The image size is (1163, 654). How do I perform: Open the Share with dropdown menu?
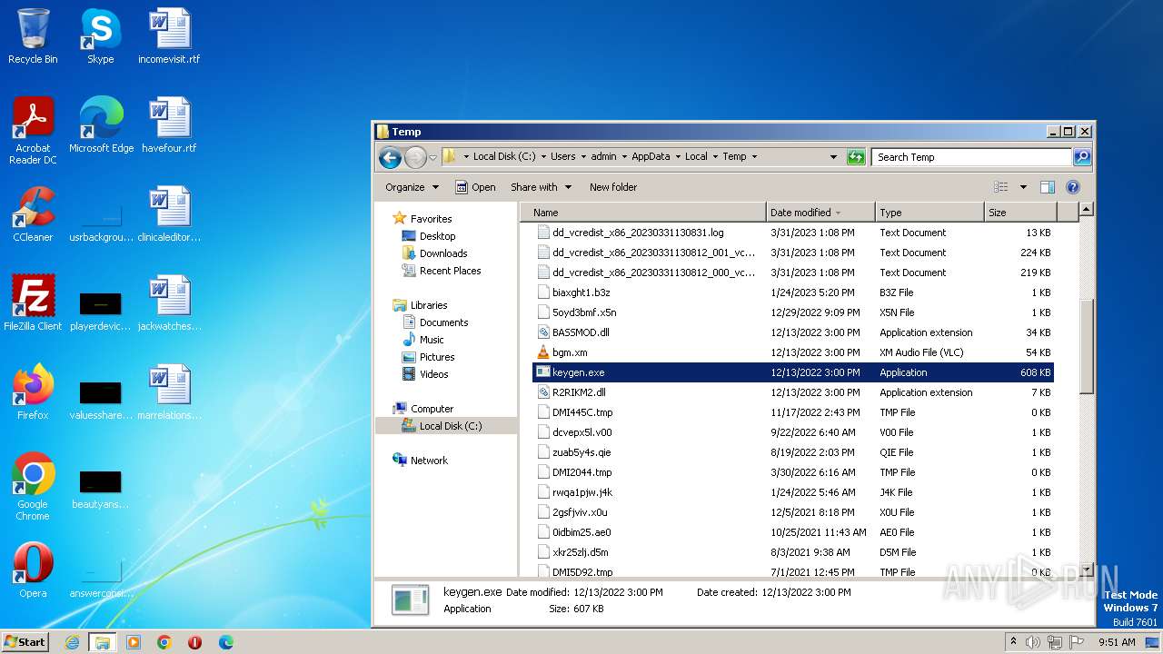[541, 187]
